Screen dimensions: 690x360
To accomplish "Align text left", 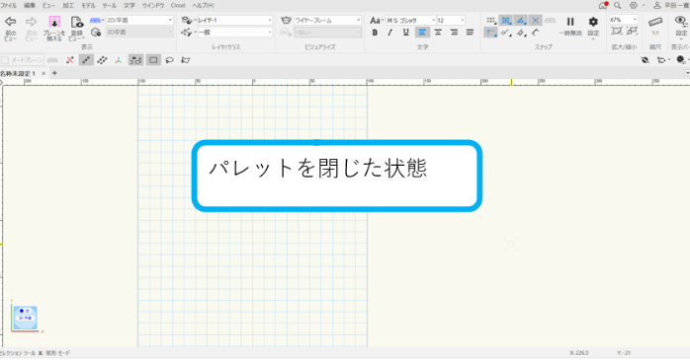I will pyautogui.click(x=422, y=32).
